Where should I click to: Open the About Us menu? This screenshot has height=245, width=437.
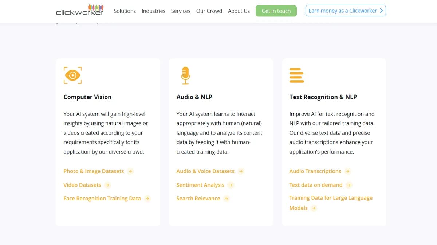[x=239, y=11]
